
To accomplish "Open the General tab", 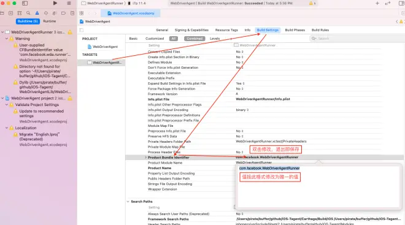I will [162, 30].
